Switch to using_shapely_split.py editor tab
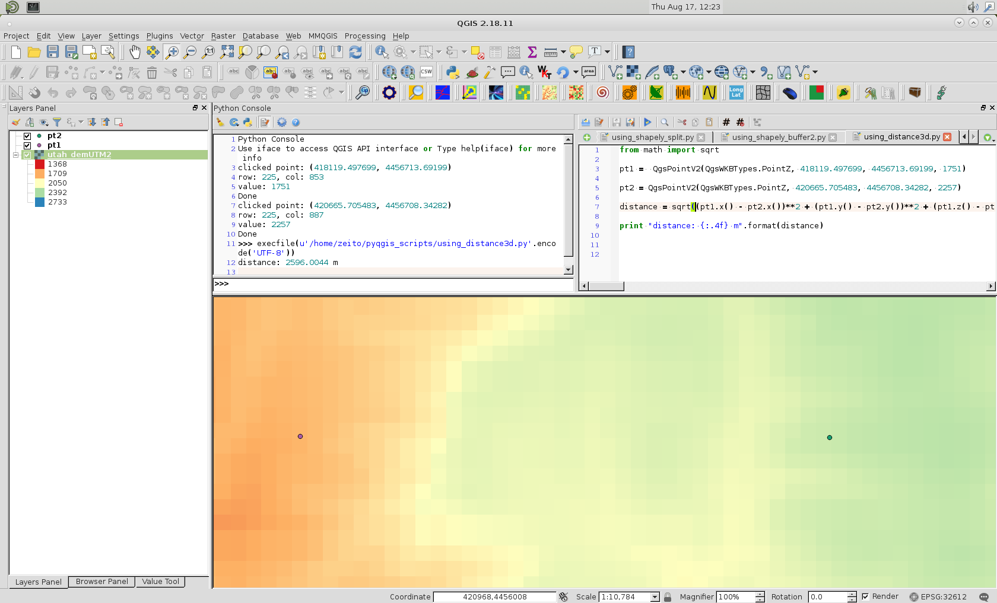Image resolution: width=997 pixels, height=603 pixels. tap(653, 137)
